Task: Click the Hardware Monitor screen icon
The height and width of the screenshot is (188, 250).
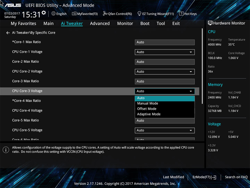Action: (x=210, y=23)
